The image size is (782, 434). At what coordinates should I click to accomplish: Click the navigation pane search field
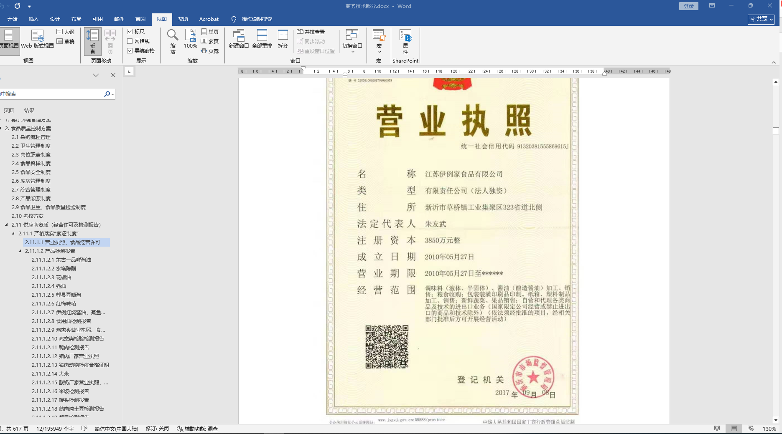52,94
